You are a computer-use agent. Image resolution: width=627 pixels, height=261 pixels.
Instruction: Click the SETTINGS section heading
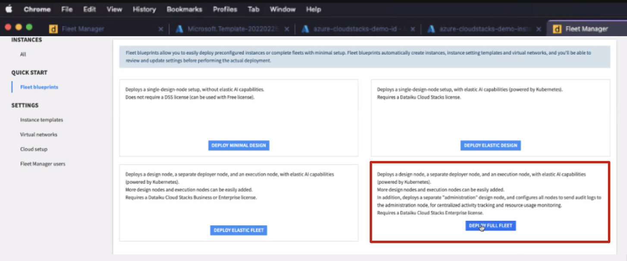[x=25, y=105]
